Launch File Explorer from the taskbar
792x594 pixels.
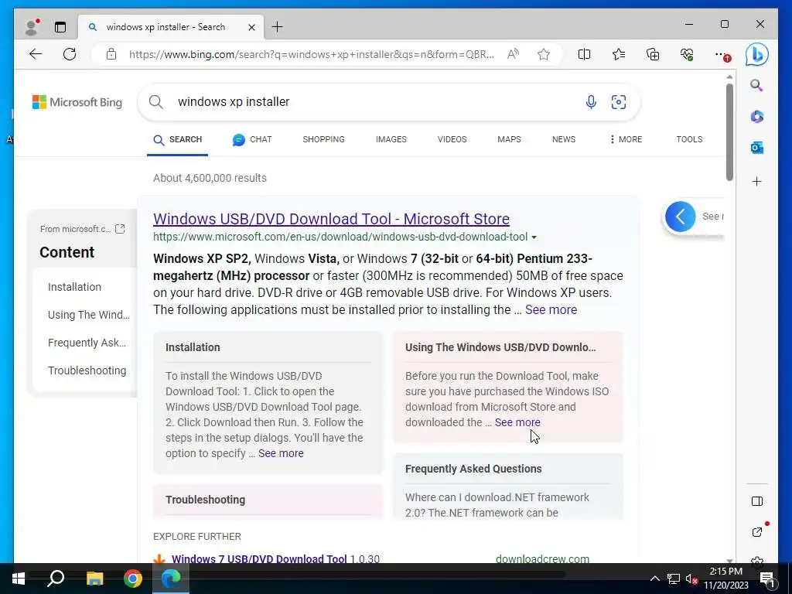tap(94, 579)
